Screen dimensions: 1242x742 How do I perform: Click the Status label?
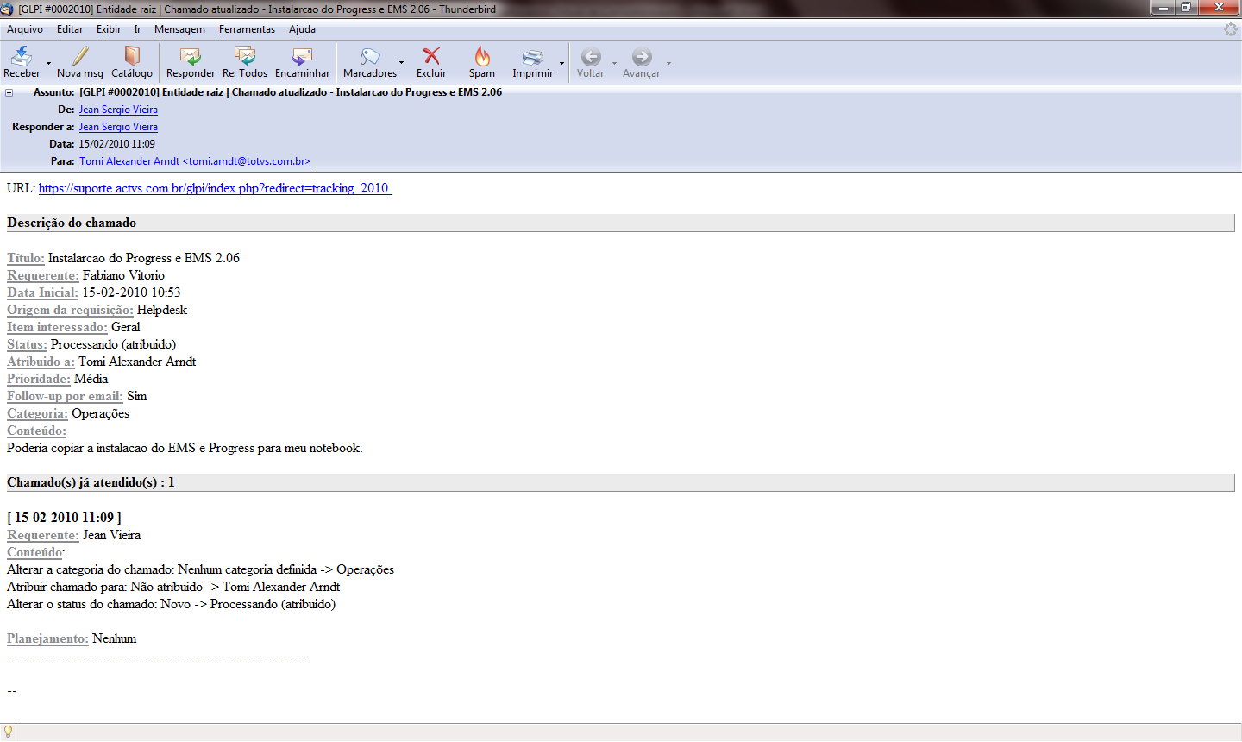[27, 344]
